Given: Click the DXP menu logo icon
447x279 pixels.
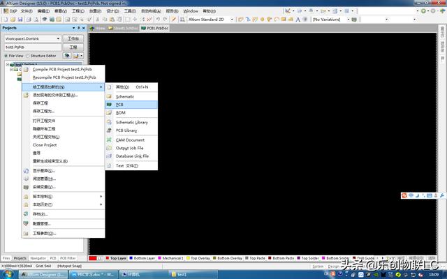Looking at the screenshot, I should click(6, 11).
